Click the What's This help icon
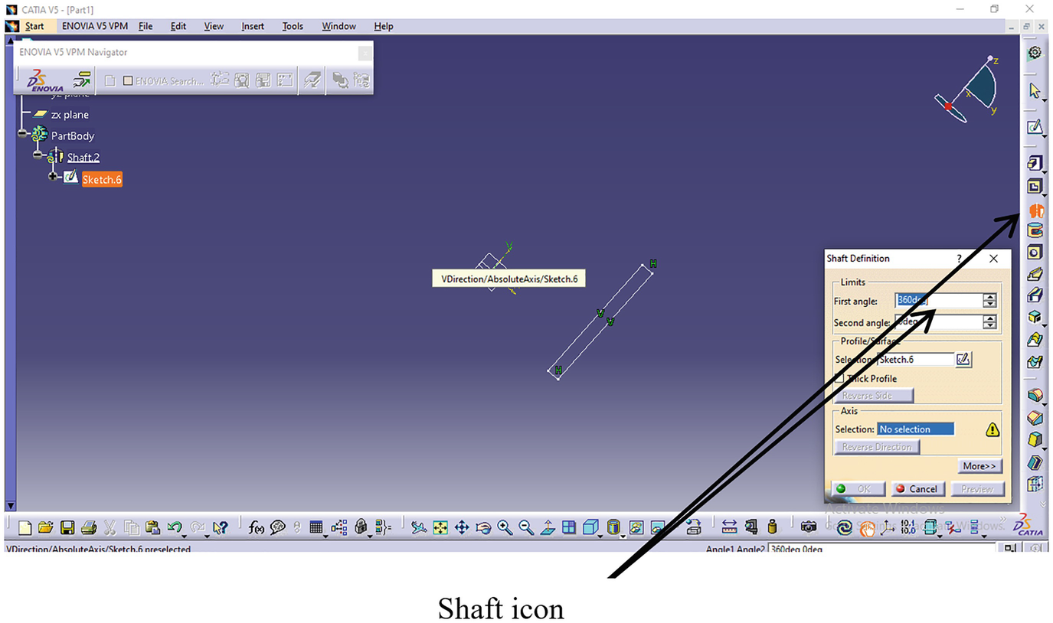The image size is (1053, 623). tap(221, 527)
